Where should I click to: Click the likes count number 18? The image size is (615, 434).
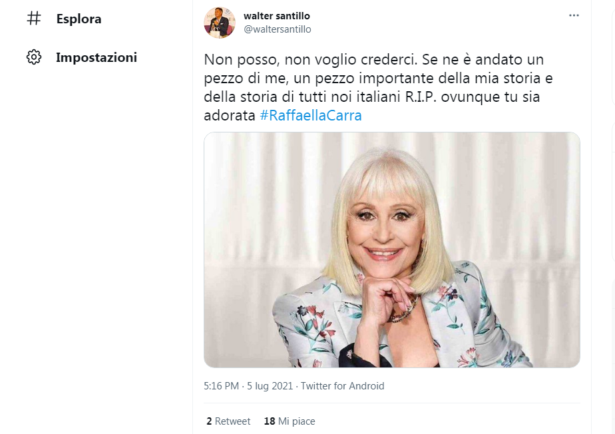pyautogui.click(x=269, y=421)
